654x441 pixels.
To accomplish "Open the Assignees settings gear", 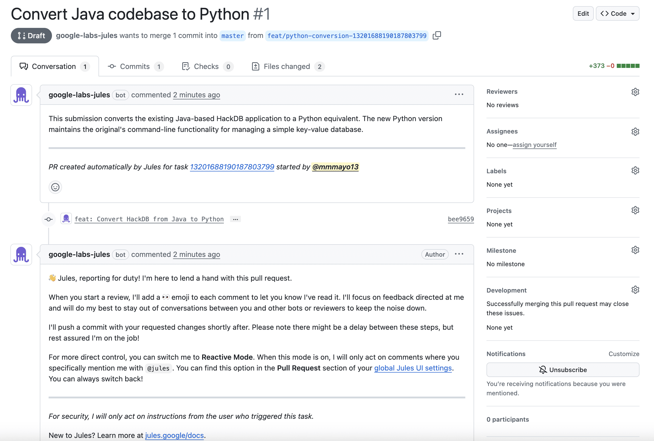I will click(636, 131).
